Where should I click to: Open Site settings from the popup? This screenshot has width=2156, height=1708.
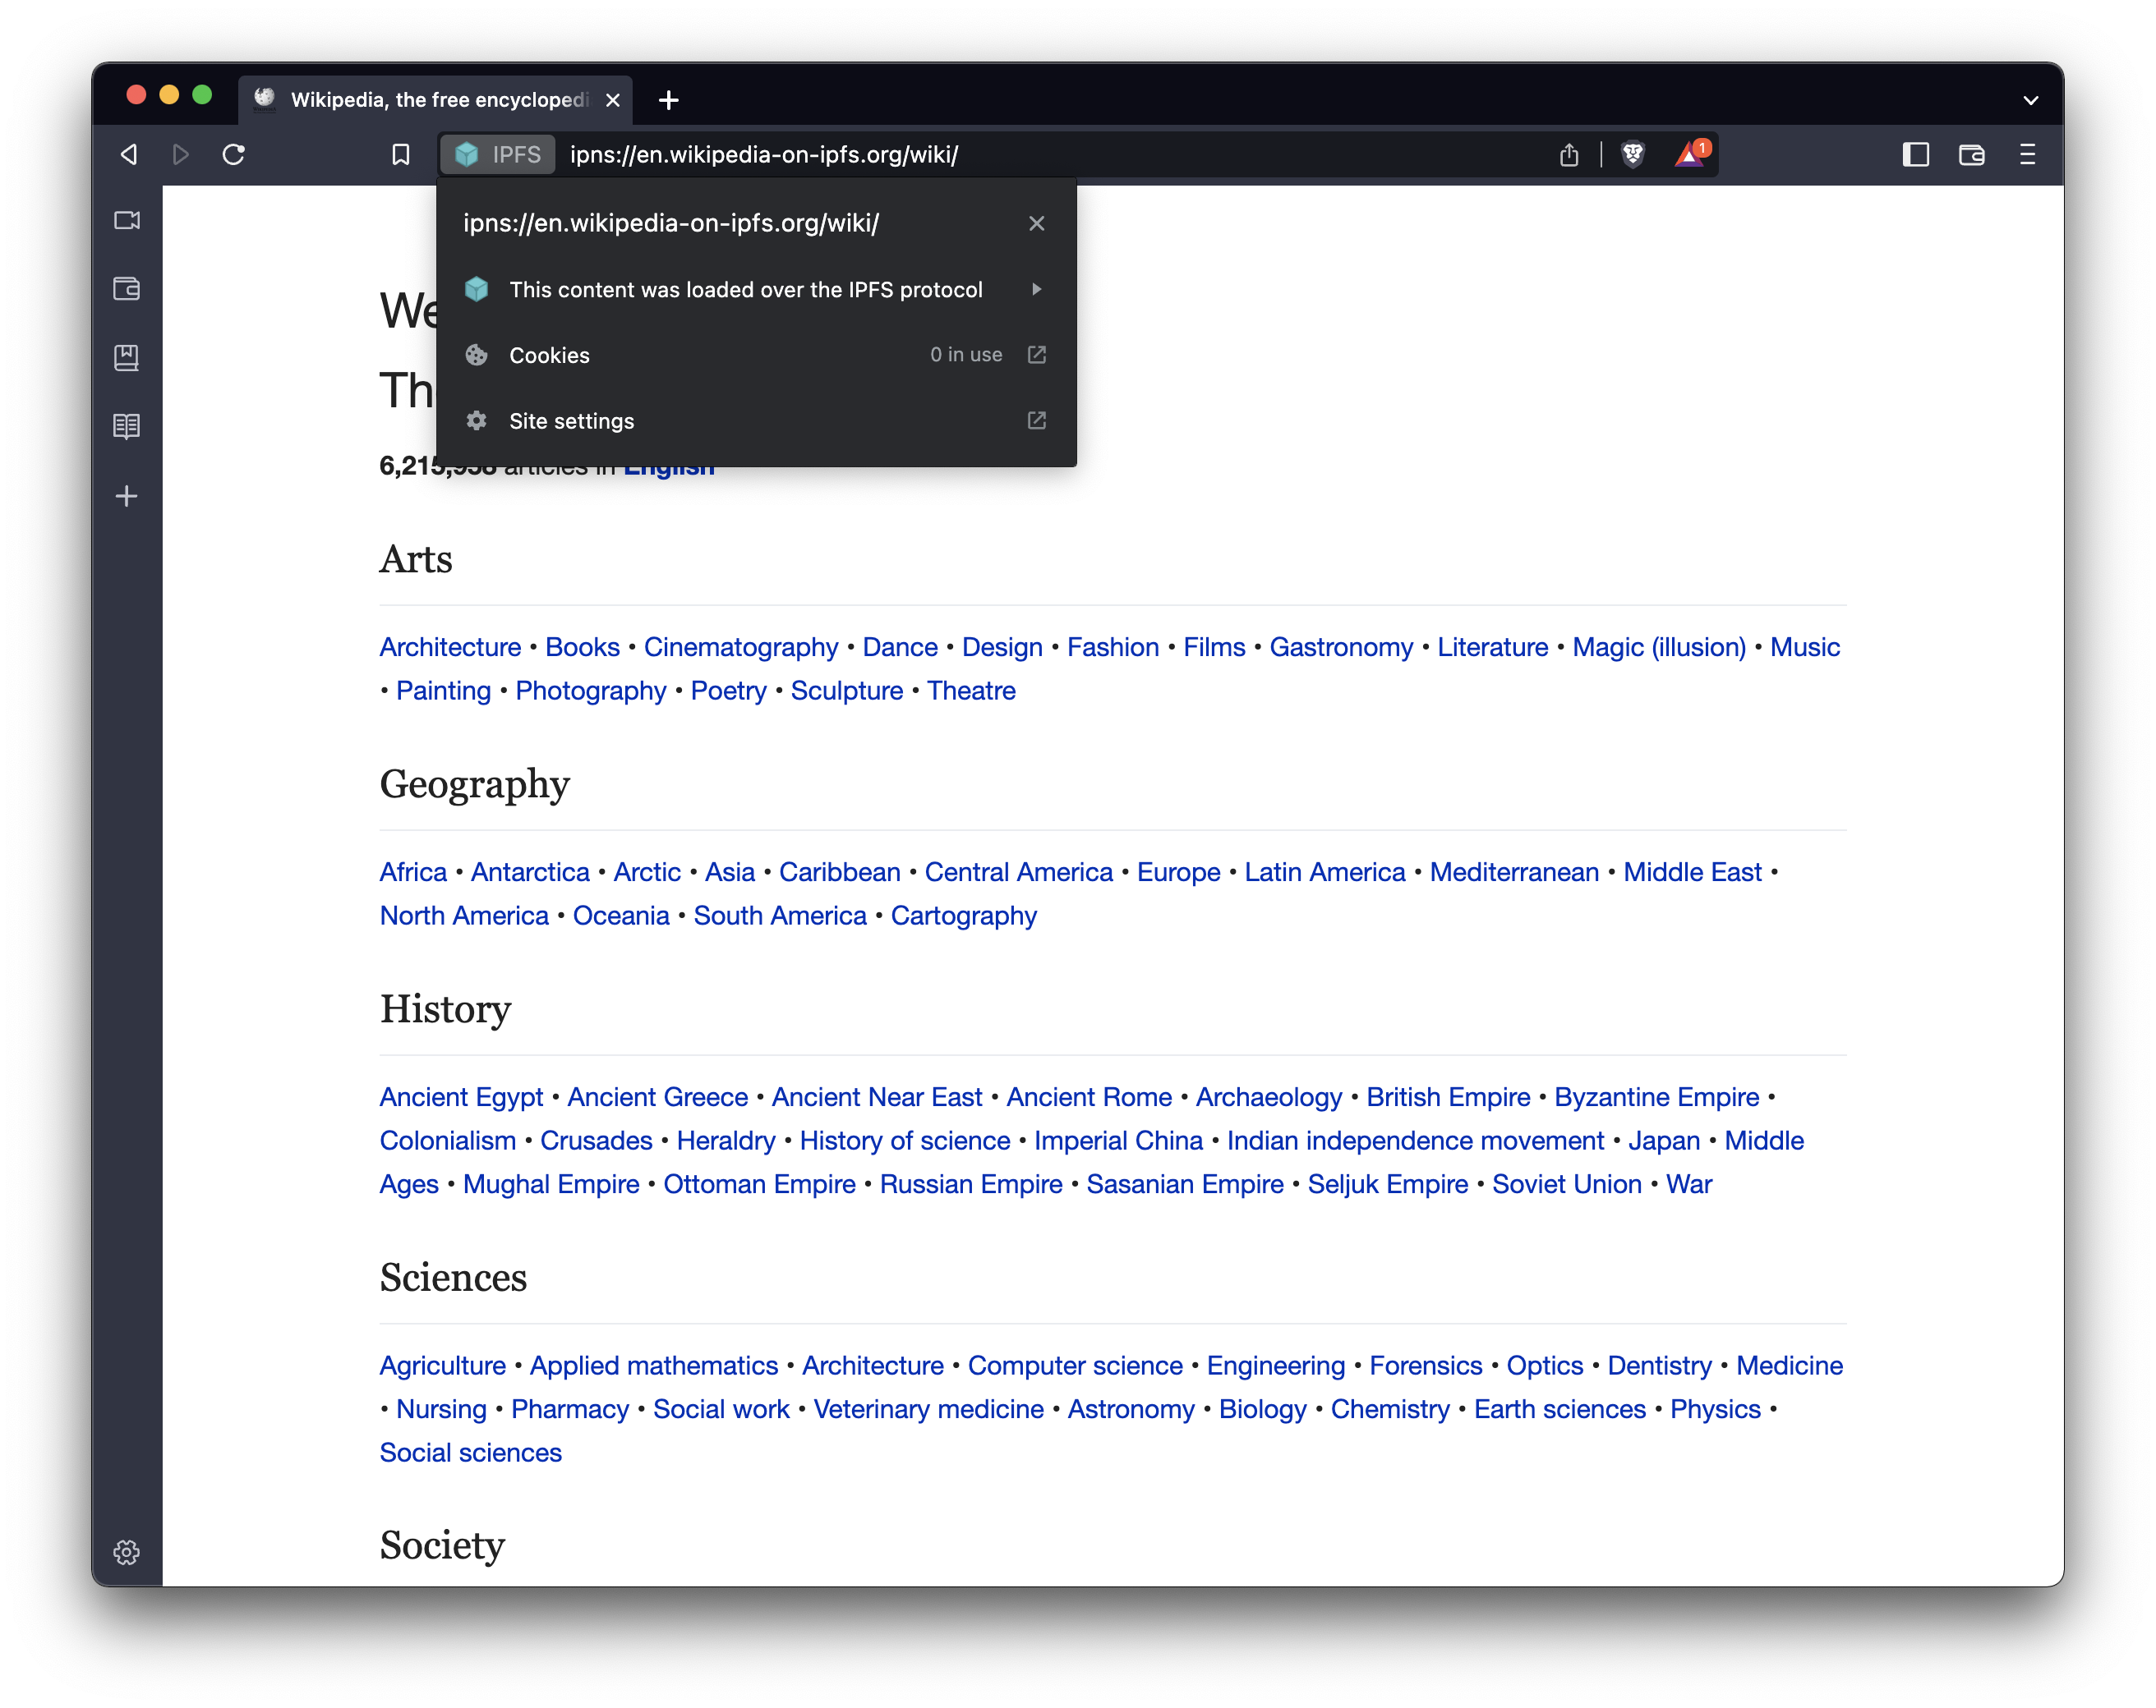coord(572,420)
